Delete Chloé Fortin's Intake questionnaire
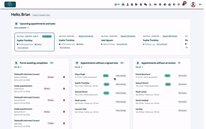206x129 pixels. tap(64, 88)
